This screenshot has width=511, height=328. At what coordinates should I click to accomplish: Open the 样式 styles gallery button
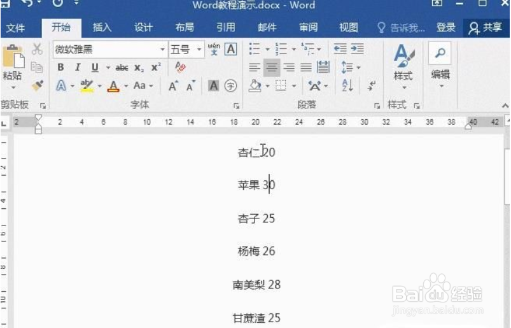point(403,67)
